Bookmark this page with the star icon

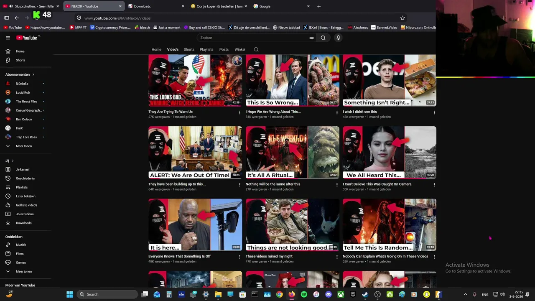[403, 18]
